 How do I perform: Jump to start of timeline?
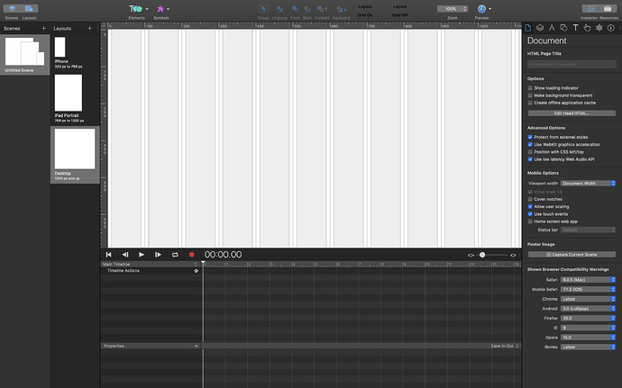pos(109,255)
